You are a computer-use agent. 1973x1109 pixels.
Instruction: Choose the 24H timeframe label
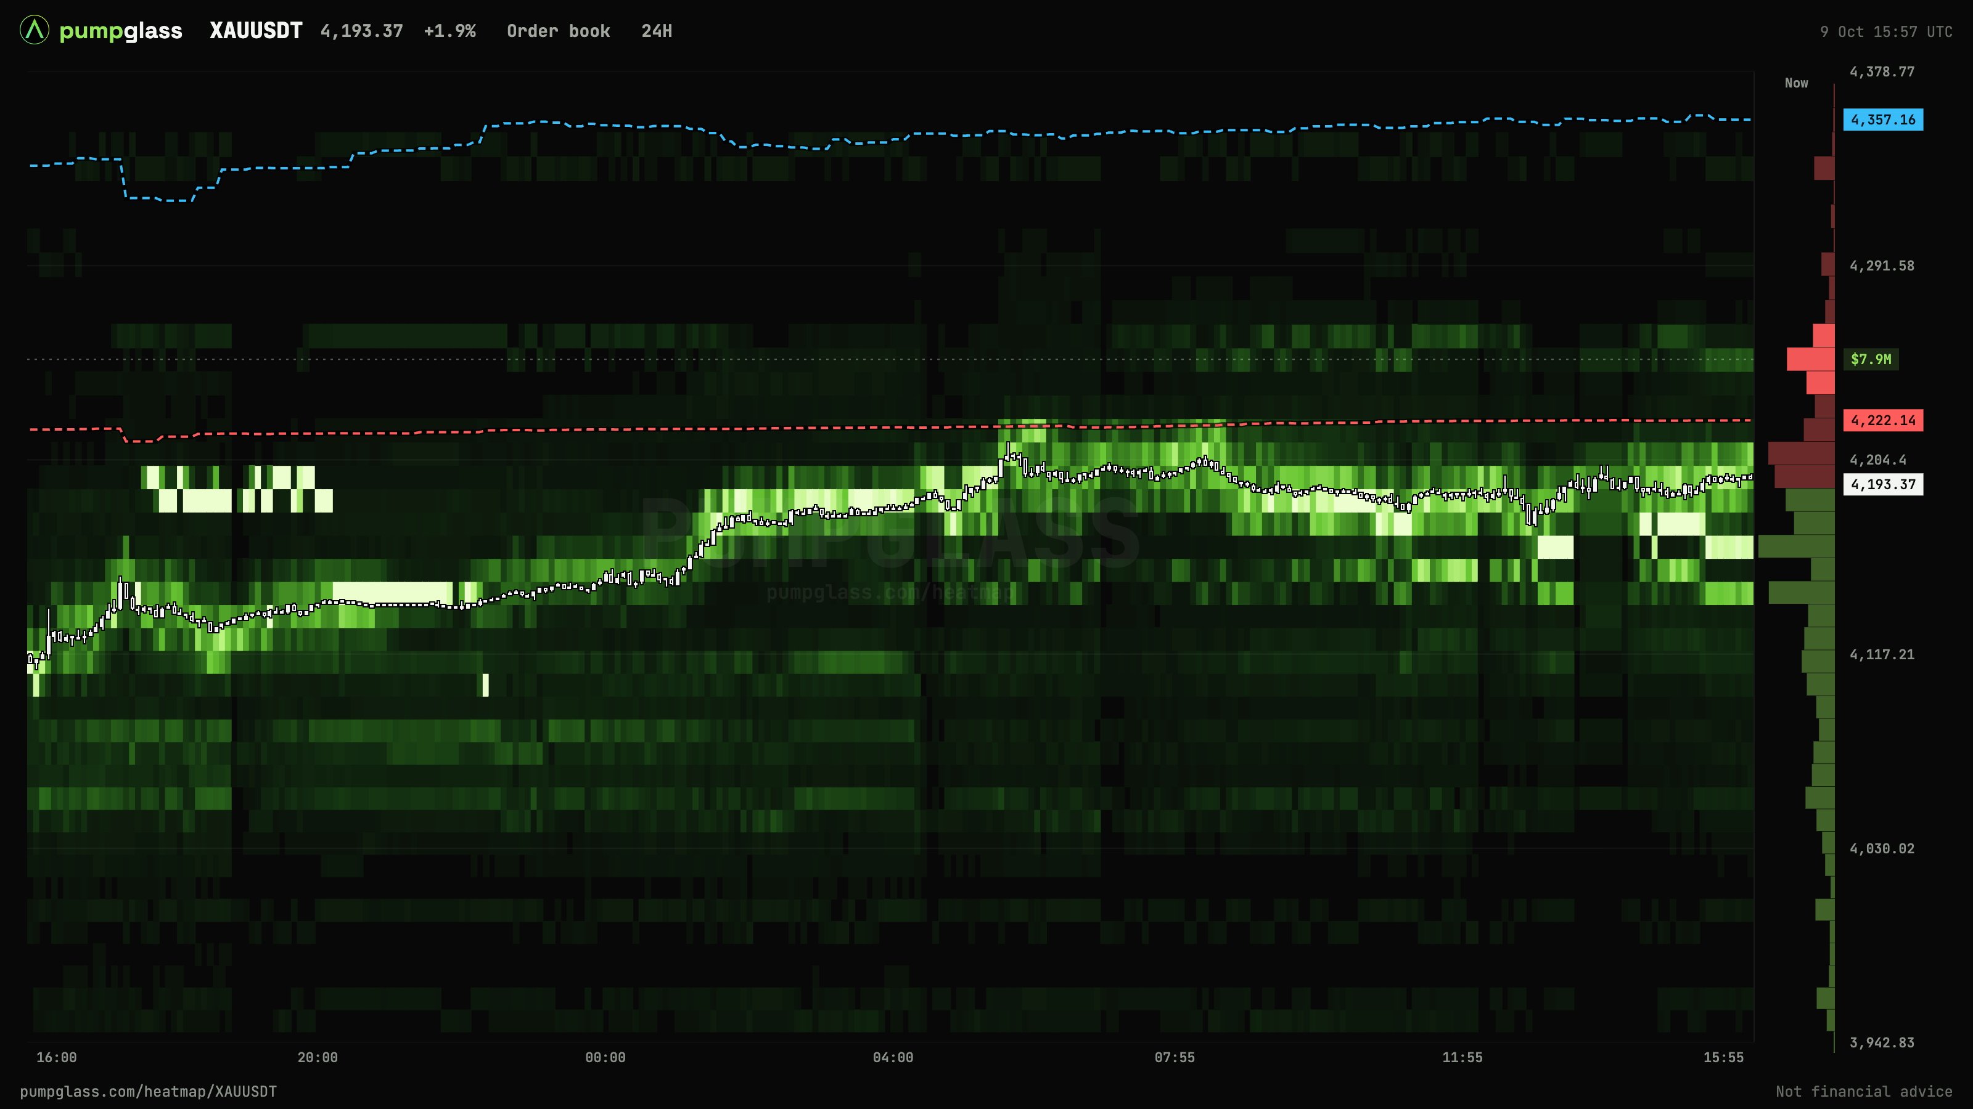pos(657,31)
